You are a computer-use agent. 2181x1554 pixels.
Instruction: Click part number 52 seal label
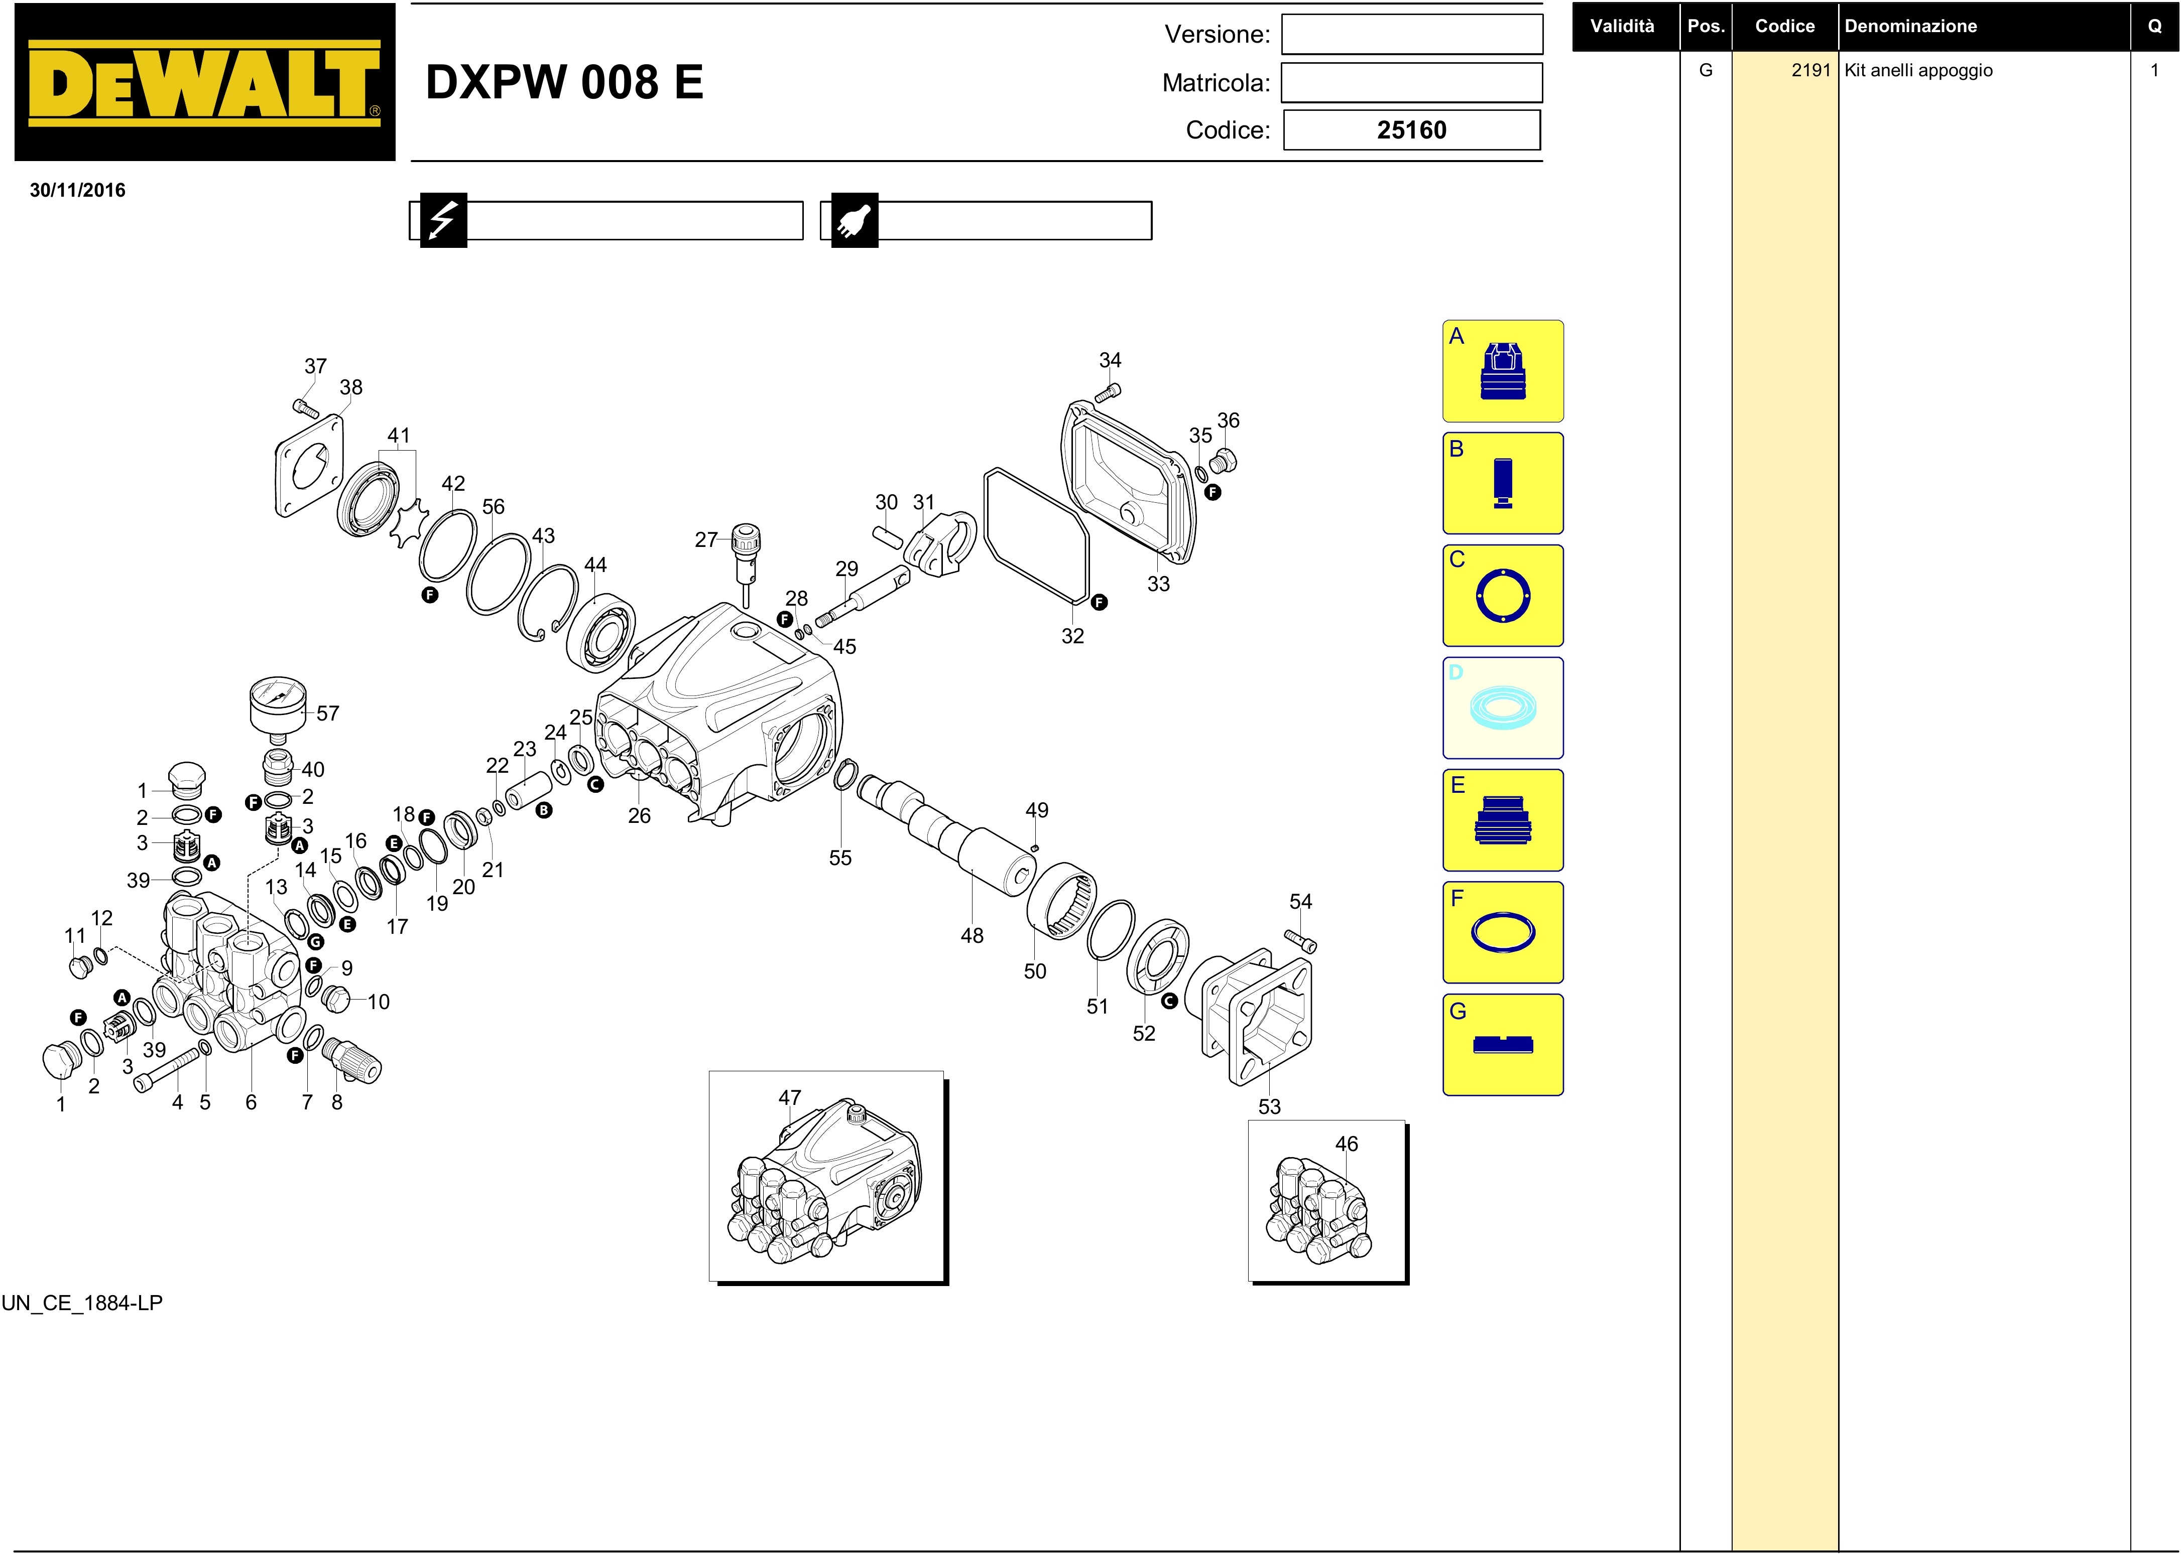tap(1144, 1034)
